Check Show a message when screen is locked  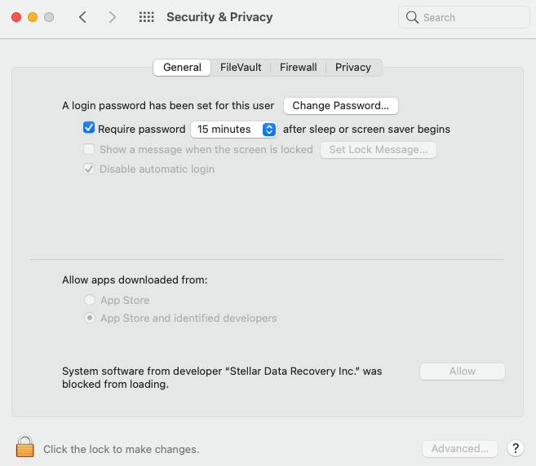tap(89, 149)
